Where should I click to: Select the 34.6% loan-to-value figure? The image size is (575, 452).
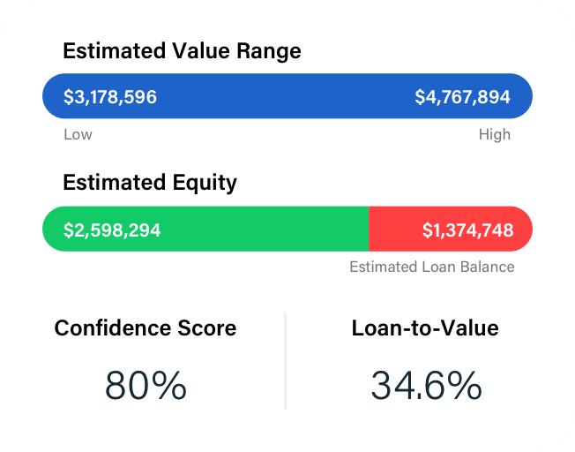[x=426, y=386]
